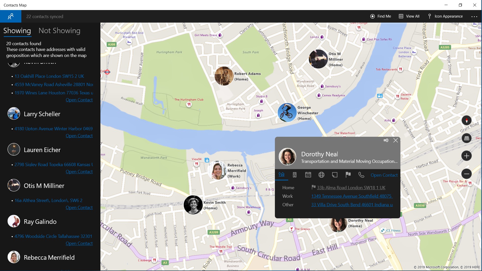Click the phone icon in Dorothy Neal popup

tap(361, 175)
